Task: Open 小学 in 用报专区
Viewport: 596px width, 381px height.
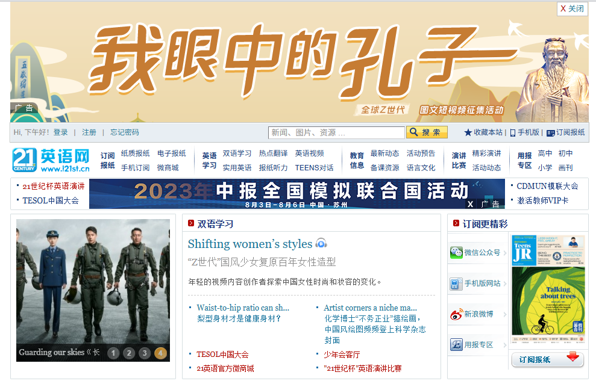Action: coord(545,168)
